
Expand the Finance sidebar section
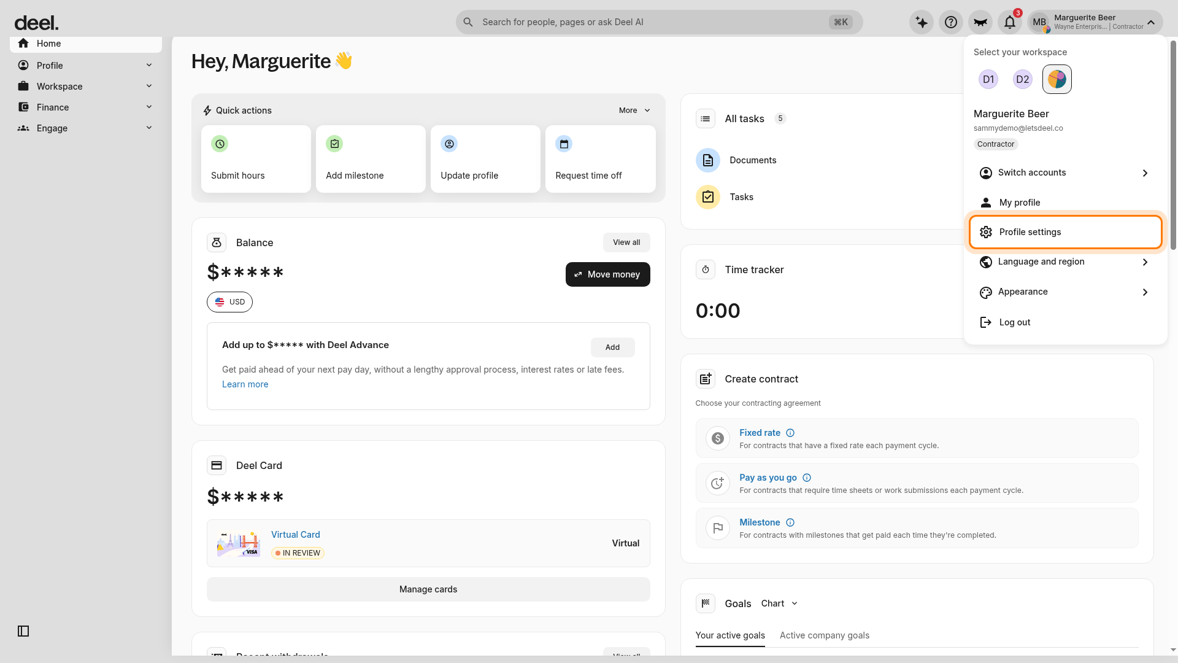(x=86, y=107)
